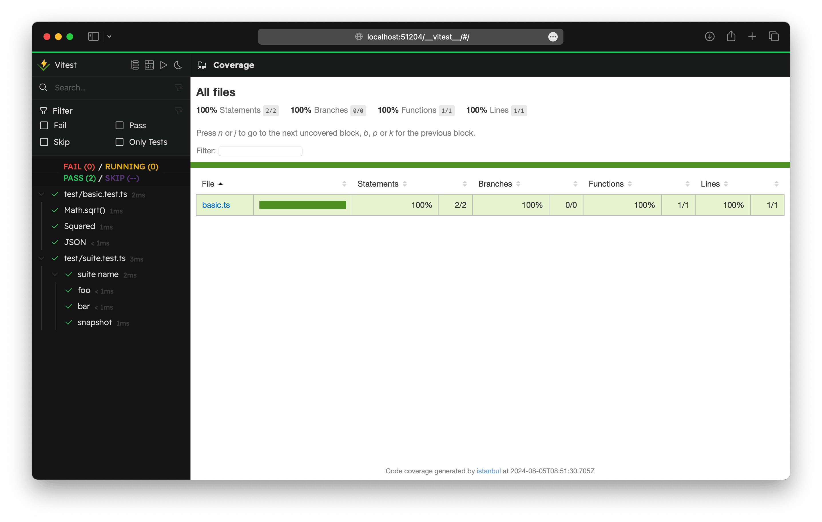Collapse the test/basic.test.ts group
Image resolution: width=822 pixels, height=522 pixels.
[x=41, y=194]
